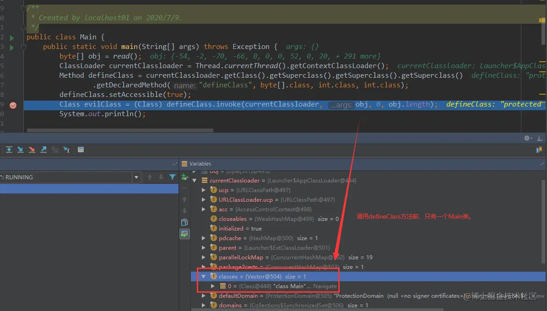Fold the main method with gutter marker

(23, 47)
